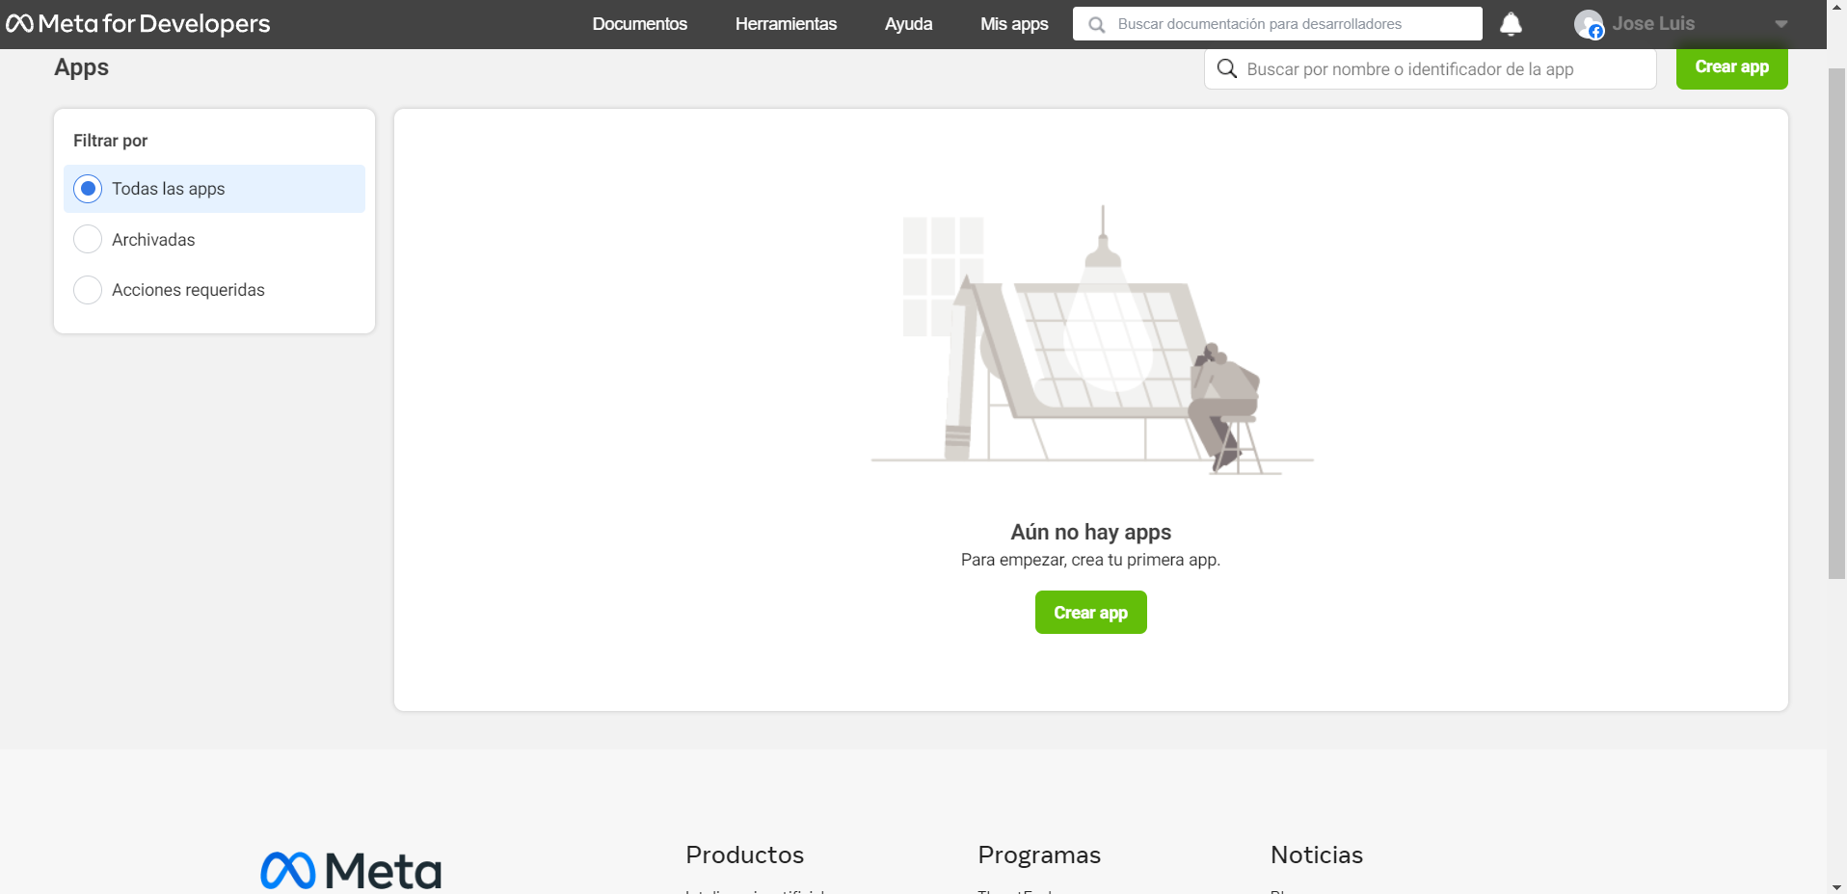1847x894 pixels.
Task: Click the magnifier icon in documentation search
Action: pos(1096,25)
